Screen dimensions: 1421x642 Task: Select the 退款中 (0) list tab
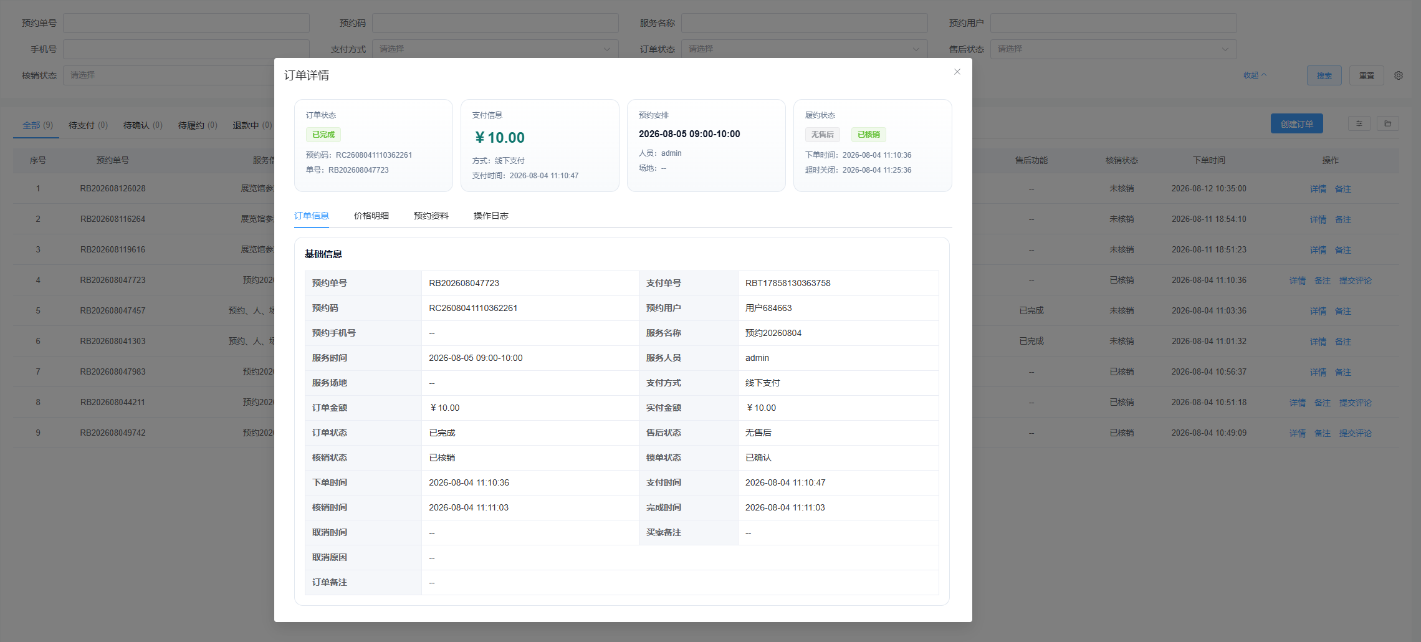coord(252,125)
